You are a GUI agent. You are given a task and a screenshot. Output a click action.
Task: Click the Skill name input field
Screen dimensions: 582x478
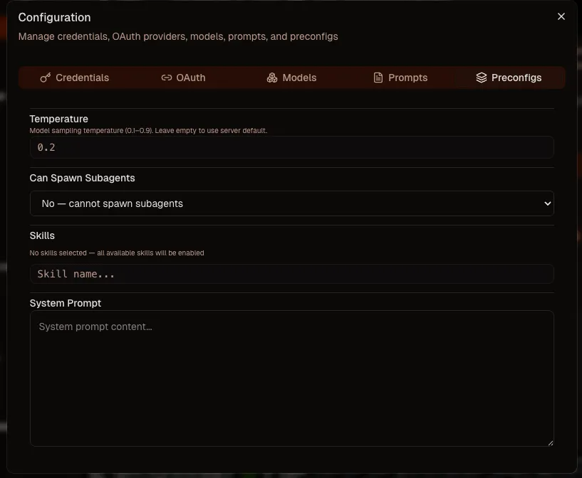292,274
